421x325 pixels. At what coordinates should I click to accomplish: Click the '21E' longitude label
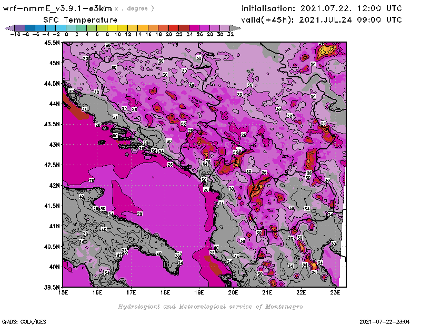(x=267, y=292)
